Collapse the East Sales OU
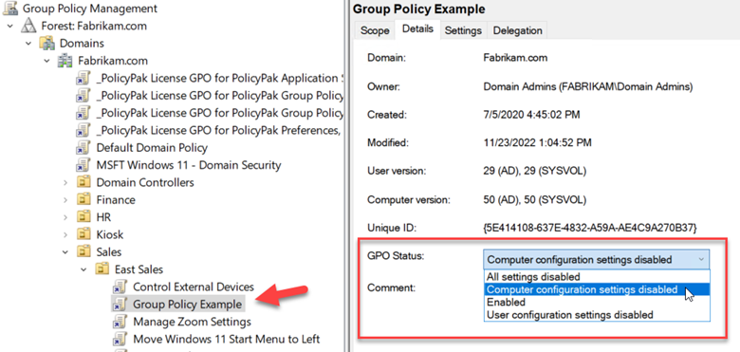Viewport: 740px width, 352px height. (84, 269)
